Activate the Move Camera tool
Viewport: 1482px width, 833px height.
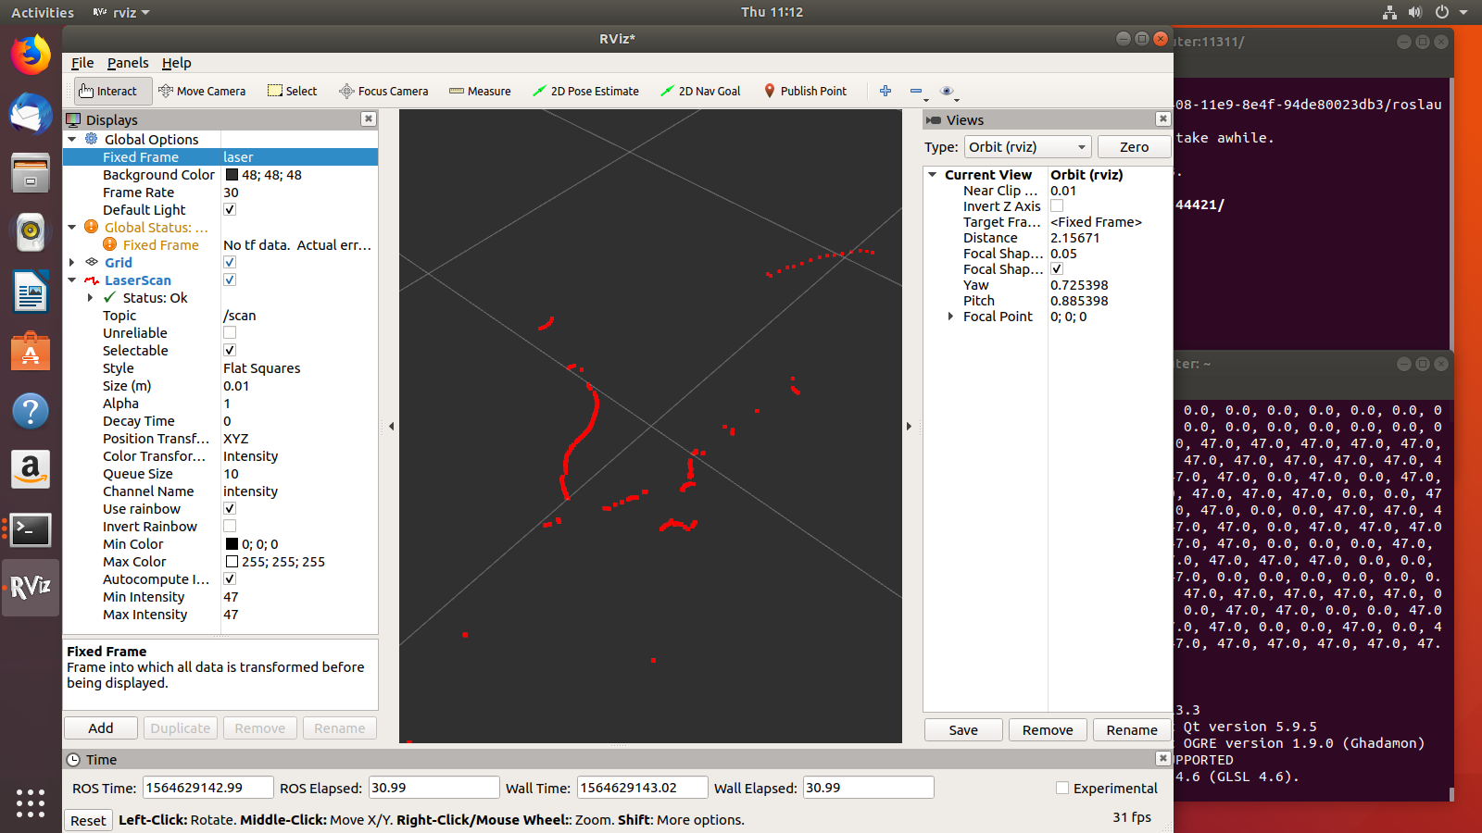tap(203, 91)
